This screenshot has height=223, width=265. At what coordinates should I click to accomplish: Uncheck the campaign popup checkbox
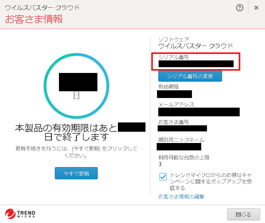pyautogui.click(x=163, y=177)
